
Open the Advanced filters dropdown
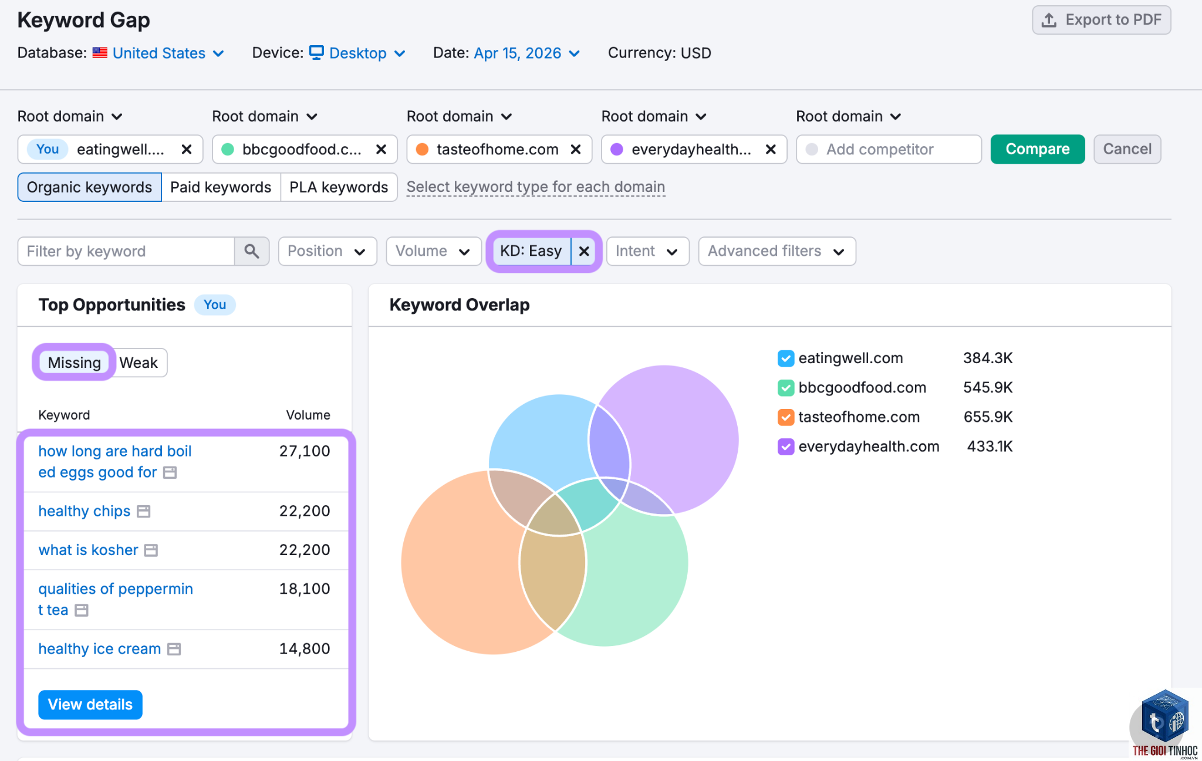777,251
